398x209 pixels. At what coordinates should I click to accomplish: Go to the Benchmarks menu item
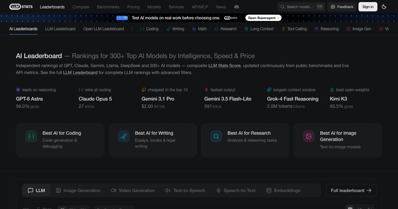point(108,7)
